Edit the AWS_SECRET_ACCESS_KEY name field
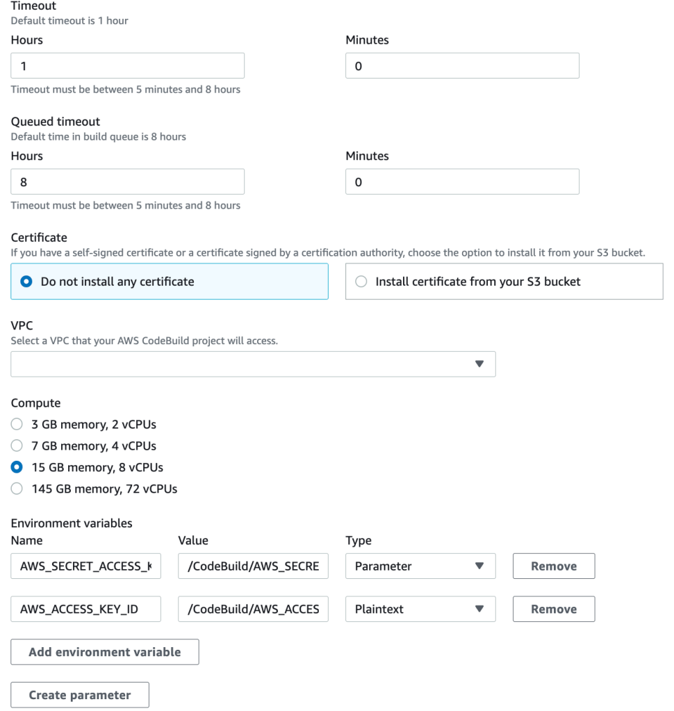Image resolution: width=674 pixels, height=711 pixels. click(86, 566)
